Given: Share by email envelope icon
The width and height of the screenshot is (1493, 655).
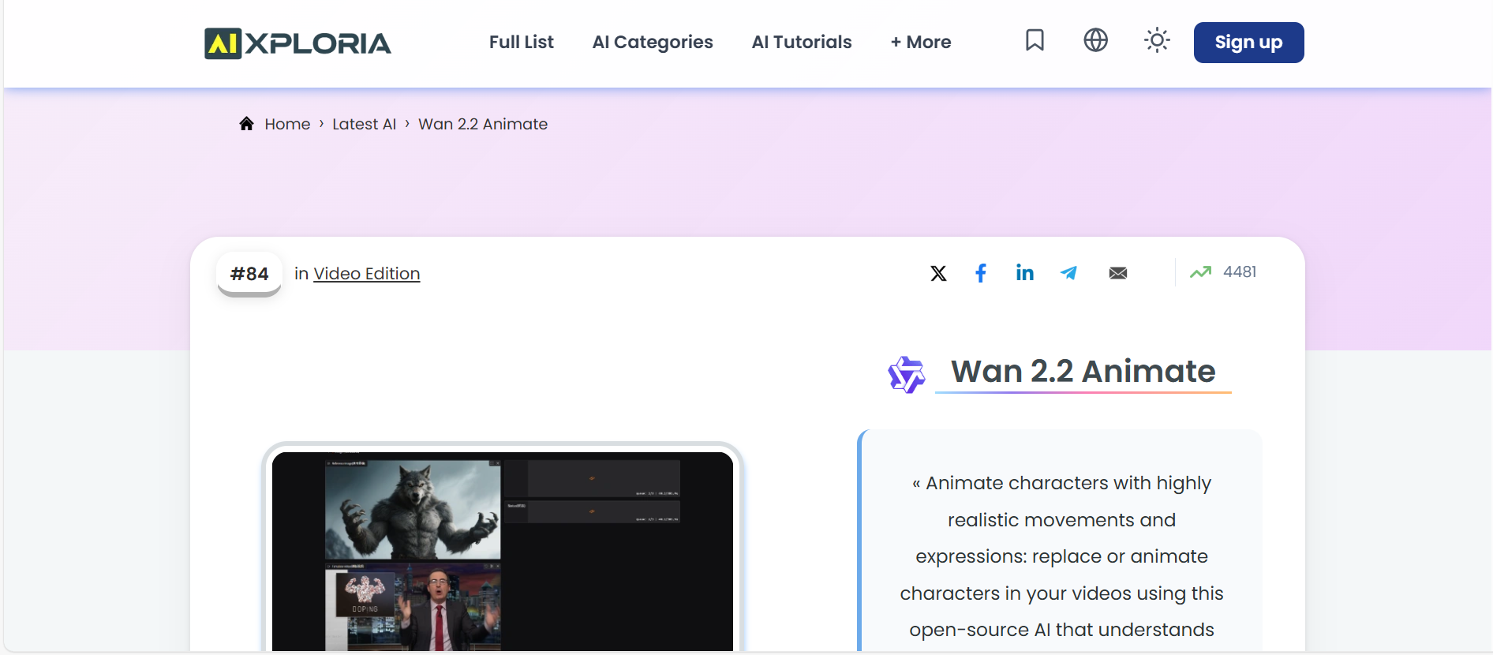Looking at the screenshot, I should [x=1118, y=273].
